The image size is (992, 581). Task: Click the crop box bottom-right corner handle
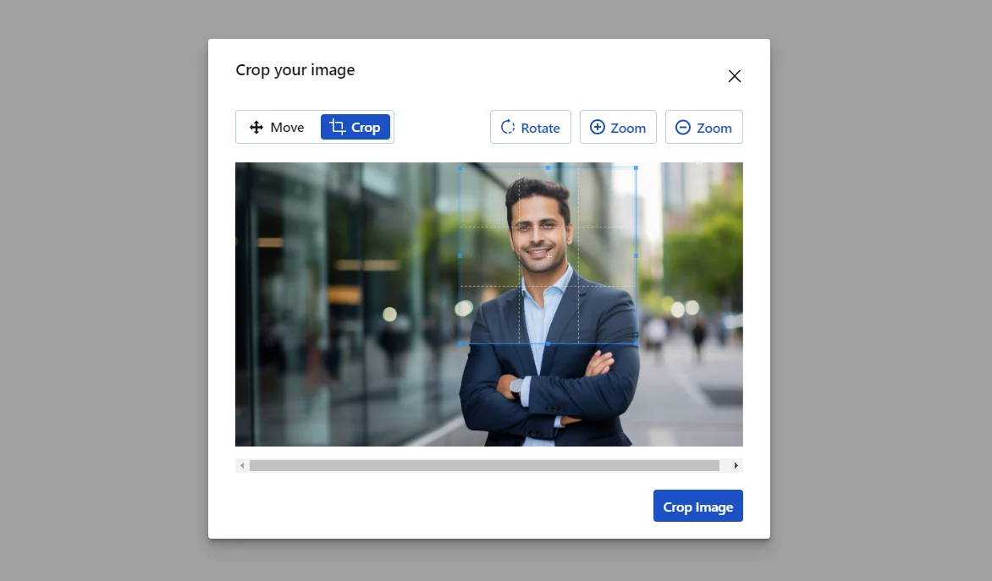coord(636,344)
